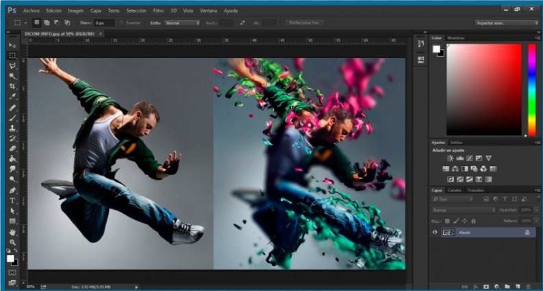Select the Rectangular Marquee tool in toolbox
The width and height of the screenshot is (543, 291).
(12, 55)
